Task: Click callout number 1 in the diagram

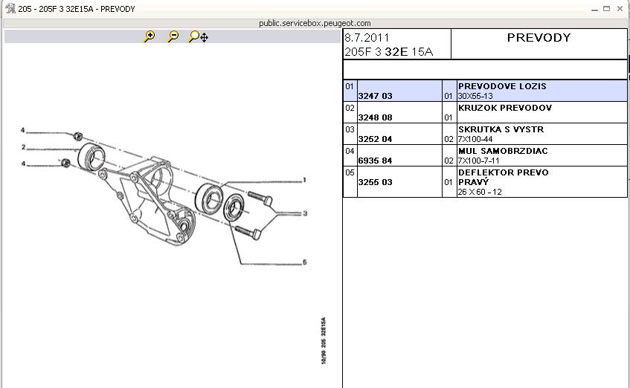Action: pos(304,180)
